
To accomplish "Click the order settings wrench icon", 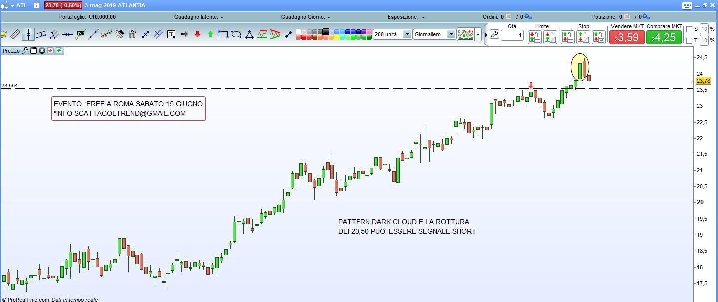I will 495,34.
